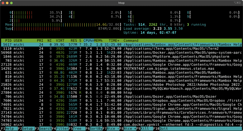Sort by the USER column header

coord(18,40)
